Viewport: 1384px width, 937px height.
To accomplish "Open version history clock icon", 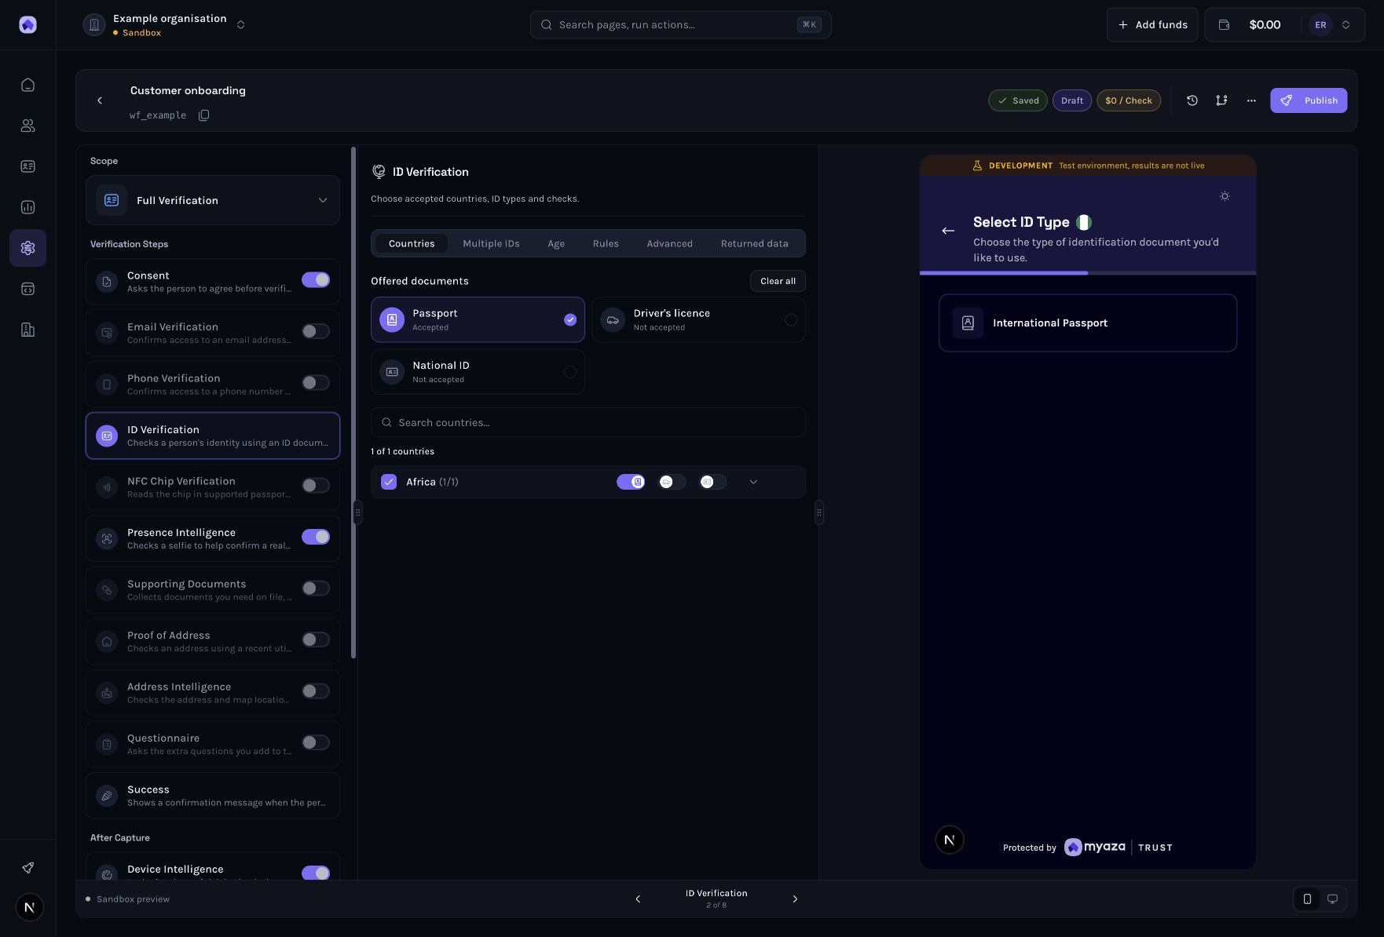I will [1192, 100].
